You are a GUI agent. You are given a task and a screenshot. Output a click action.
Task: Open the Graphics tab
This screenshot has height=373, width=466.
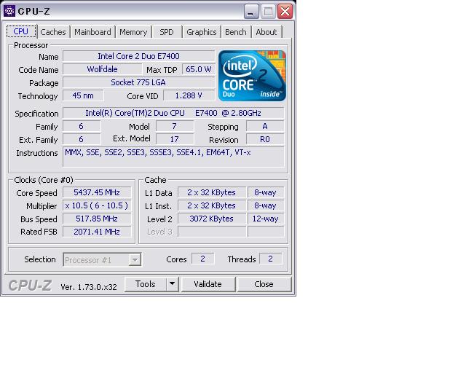(x=202, y=32)
